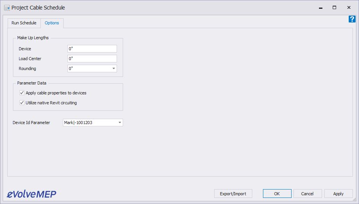Click the Device Id Parameter label

31,123
